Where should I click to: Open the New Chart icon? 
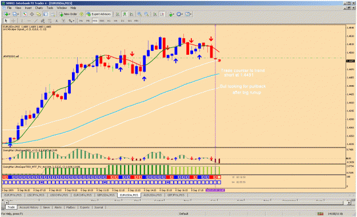pos(6,14)
